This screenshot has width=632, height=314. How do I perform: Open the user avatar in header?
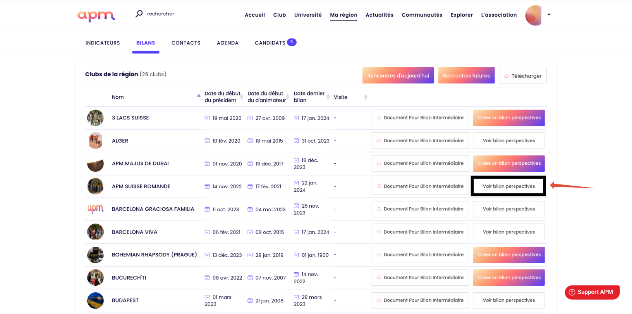point(533,15)
